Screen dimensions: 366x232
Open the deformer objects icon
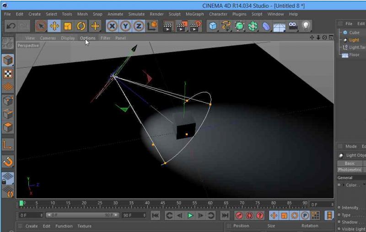click(266, 26)
